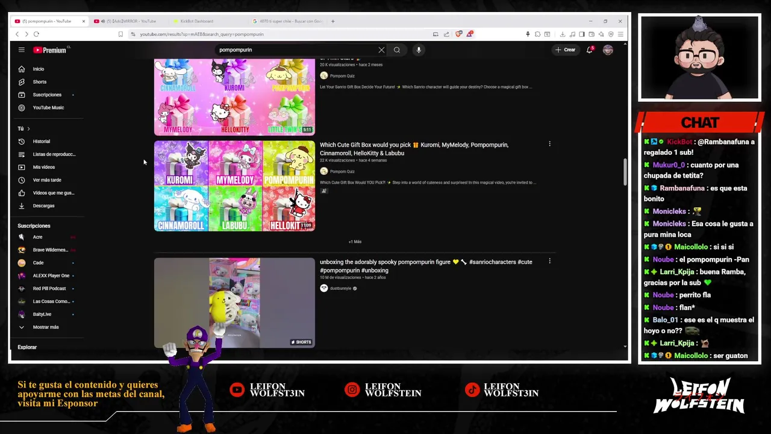Open Ver más tarde

(47, 180)
